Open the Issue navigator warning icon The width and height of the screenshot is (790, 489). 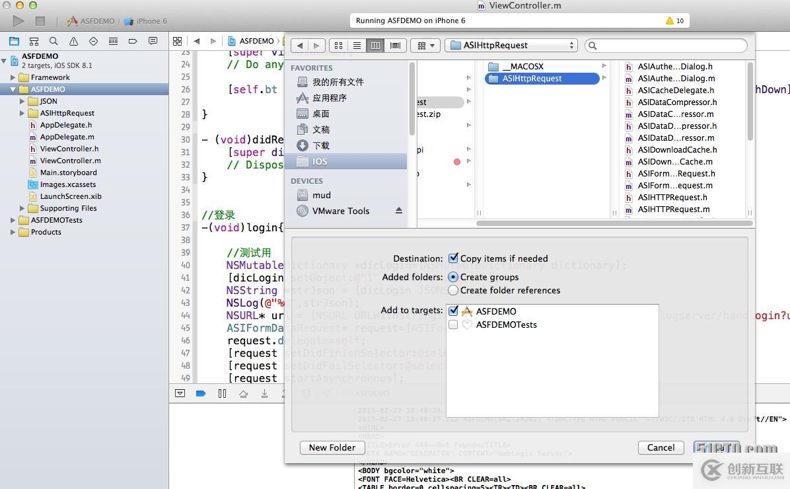coord(73,42)
